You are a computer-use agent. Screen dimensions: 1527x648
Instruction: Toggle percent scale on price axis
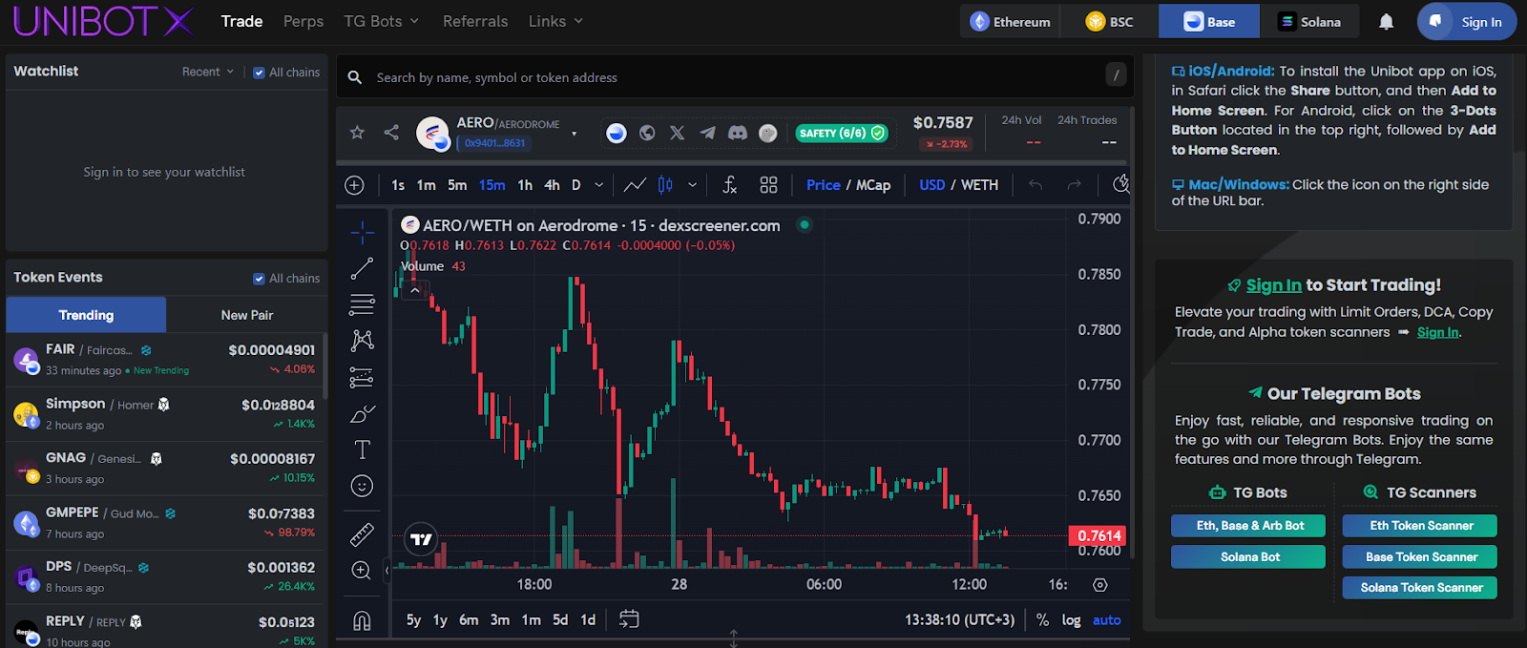(1043, 620)
